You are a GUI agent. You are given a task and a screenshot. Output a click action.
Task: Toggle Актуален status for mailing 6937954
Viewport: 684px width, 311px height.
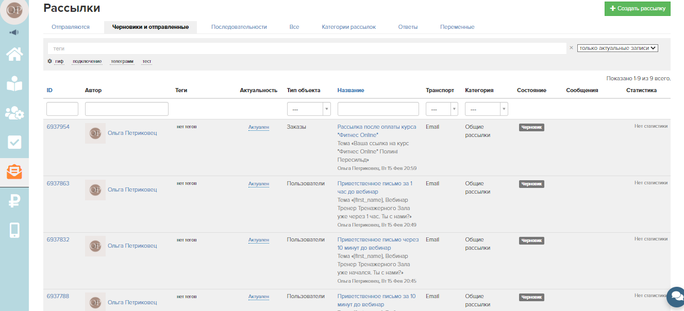[258, 127]
